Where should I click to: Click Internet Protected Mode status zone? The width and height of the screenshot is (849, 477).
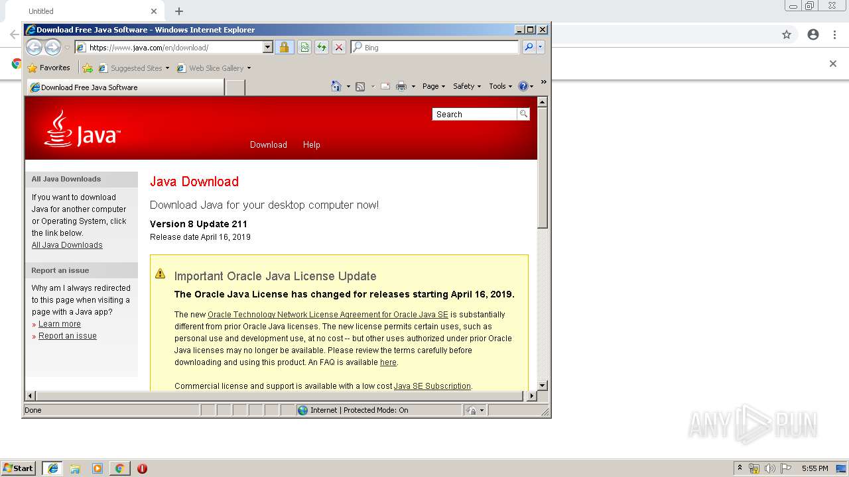[x=379, y=410]
